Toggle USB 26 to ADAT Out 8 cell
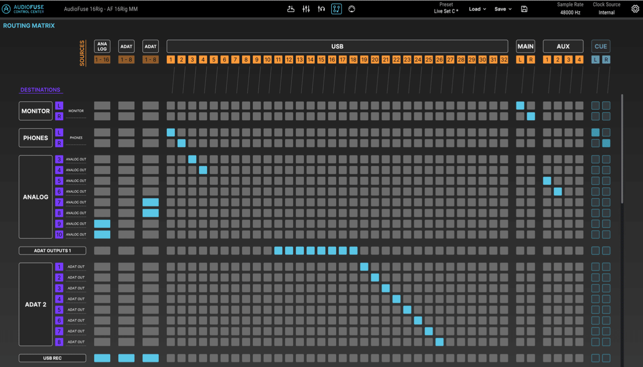 point(439,342)
